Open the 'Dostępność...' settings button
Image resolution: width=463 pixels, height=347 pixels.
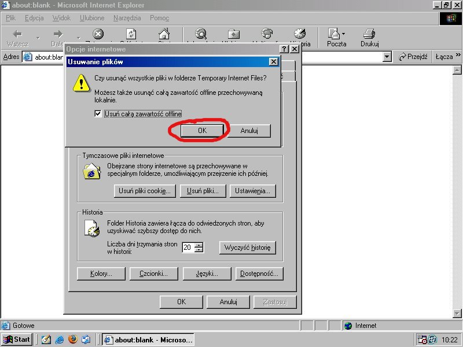coord(259,274)
